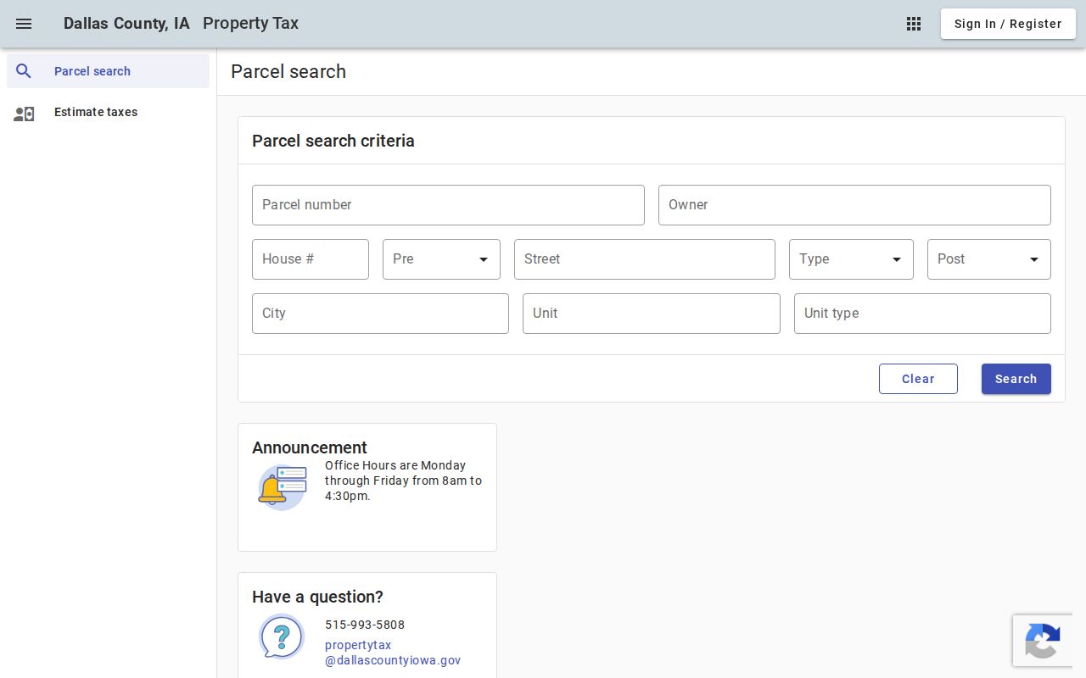Clear the parcel search criteria
This screenshot has width=1086, height=678.
coord(918,379)
